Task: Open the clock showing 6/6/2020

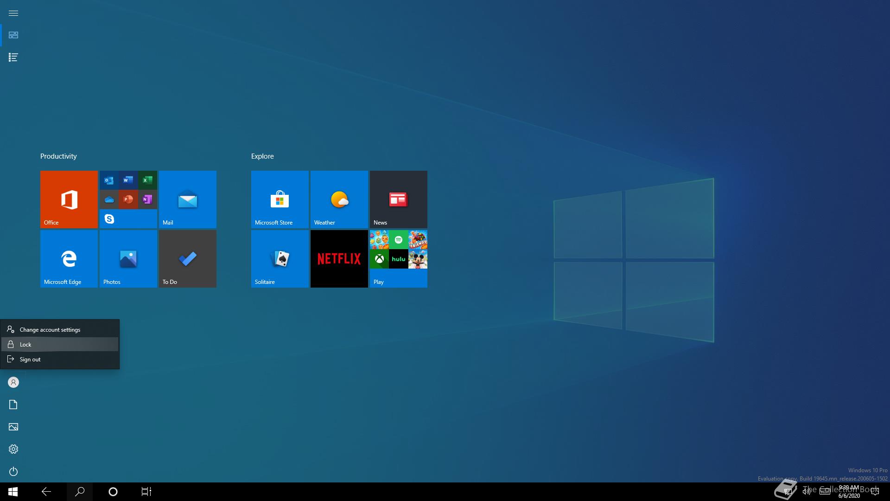Action: (849, 492)
